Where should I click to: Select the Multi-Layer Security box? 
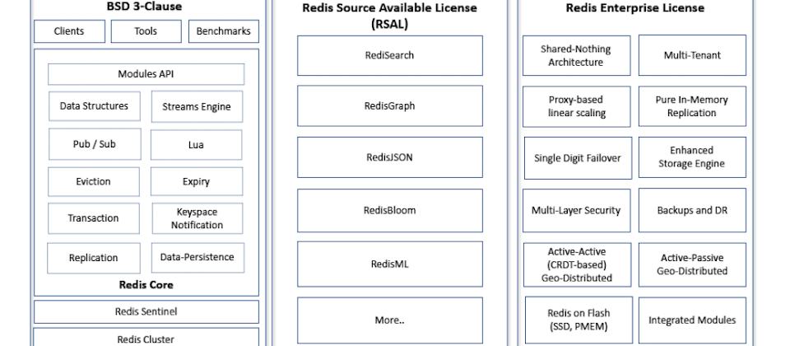click(x=576, y=210)
